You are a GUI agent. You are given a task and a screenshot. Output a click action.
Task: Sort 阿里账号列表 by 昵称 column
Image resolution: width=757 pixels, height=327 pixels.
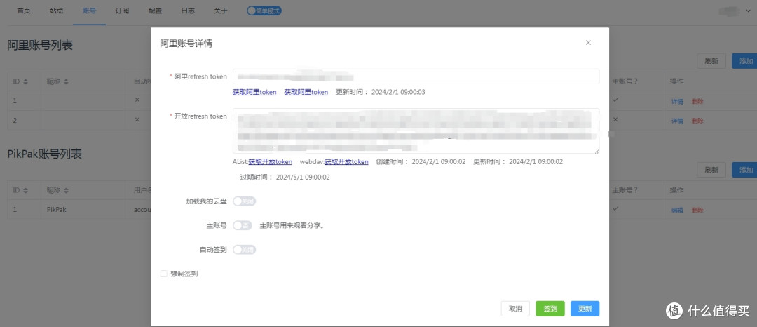[66, 81]
